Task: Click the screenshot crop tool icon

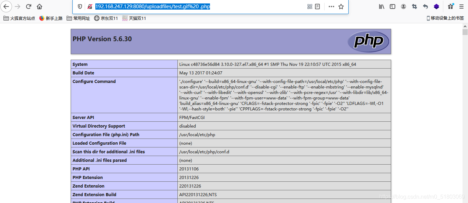Action: (x=414, y=7)
